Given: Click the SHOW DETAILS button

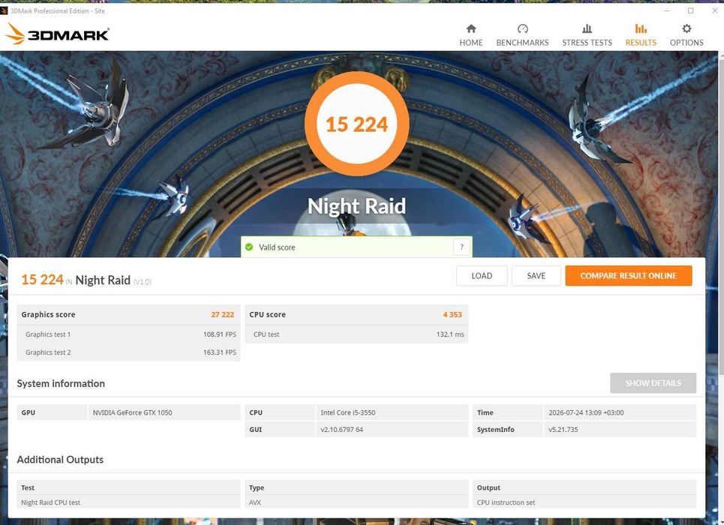Looking at the screenshot, I should click(x=653, y=382).
